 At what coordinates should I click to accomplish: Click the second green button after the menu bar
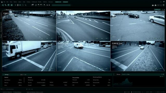pyautogui.click(x=65, y=2)
